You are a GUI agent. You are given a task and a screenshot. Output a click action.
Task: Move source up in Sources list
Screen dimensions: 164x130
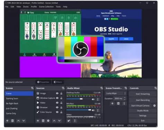54,121
